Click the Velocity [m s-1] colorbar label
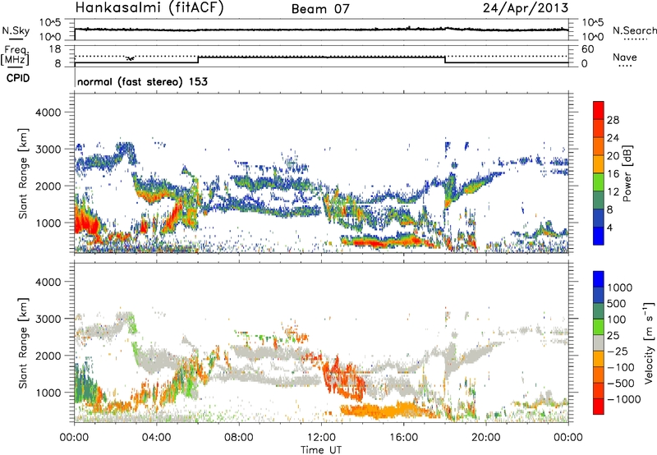 pyautogui.click(x=649, y=342)
